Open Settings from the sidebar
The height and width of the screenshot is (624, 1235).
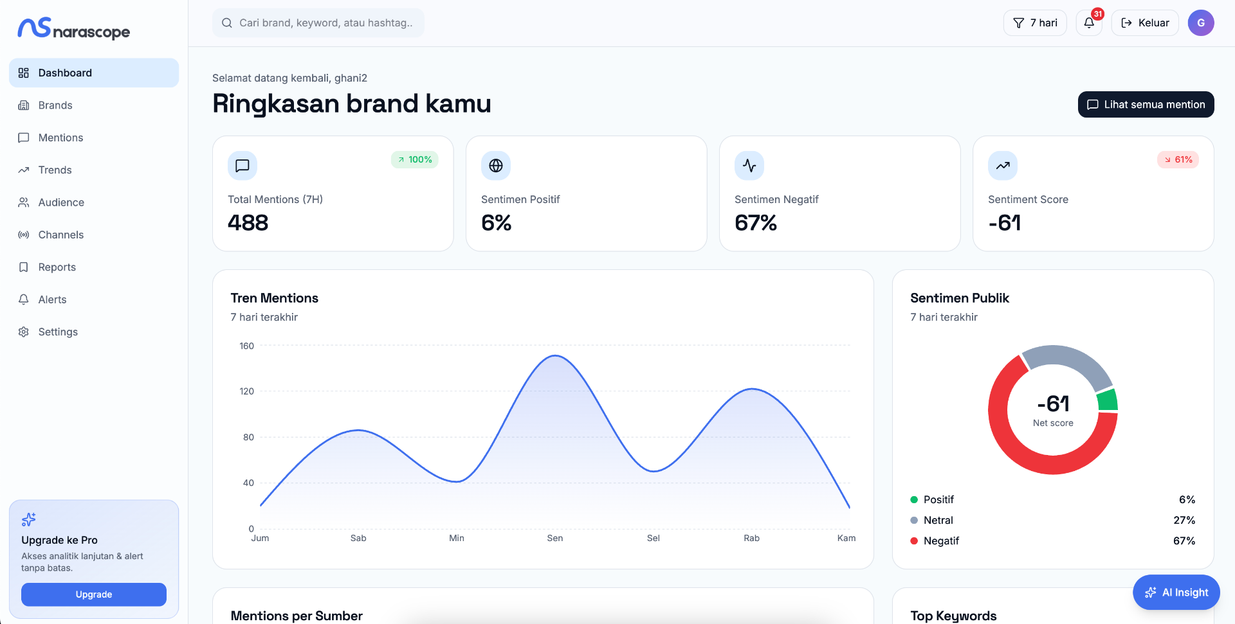click(94, 332)
